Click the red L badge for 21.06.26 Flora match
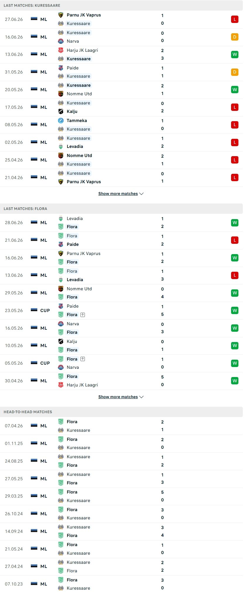 click(x=235, y=240)
